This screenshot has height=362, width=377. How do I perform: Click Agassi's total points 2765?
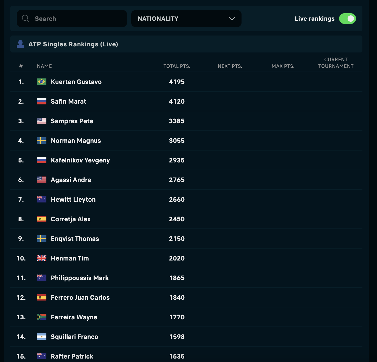177,180
